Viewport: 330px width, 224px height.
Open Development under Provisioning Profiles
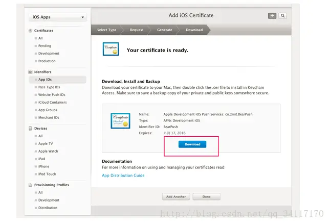coord(49,201)
